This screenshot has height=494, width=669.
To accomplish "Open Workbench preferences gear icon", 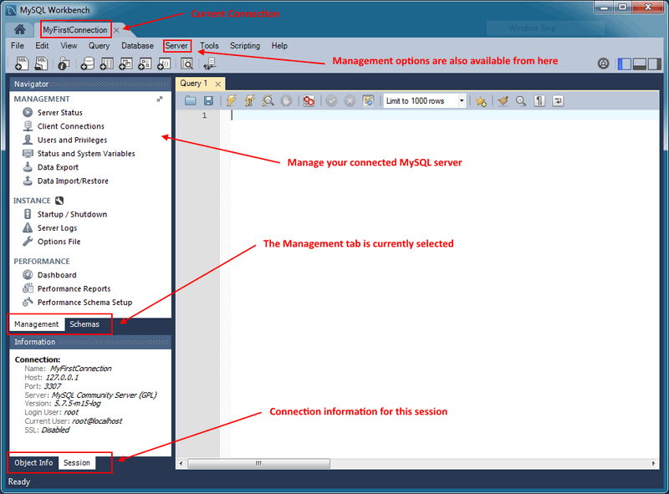I will point(603,64).
